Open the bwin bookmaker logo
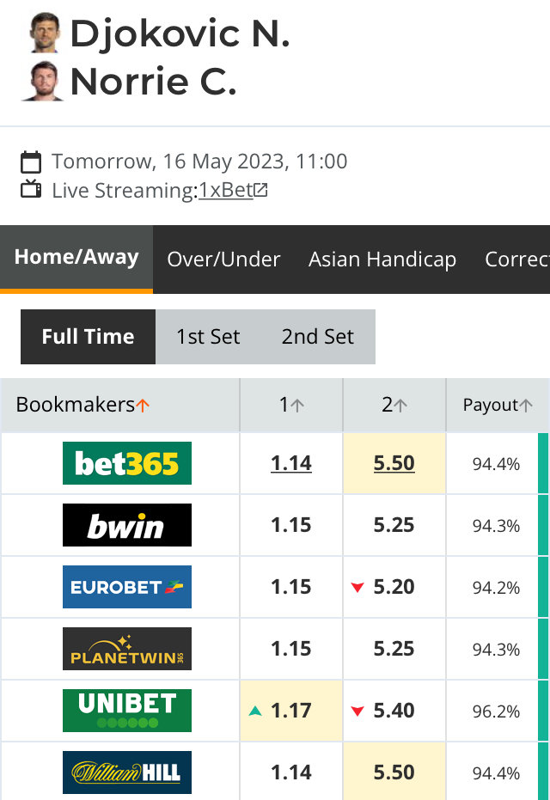550x800 pixels. click(x=127, y=525)
